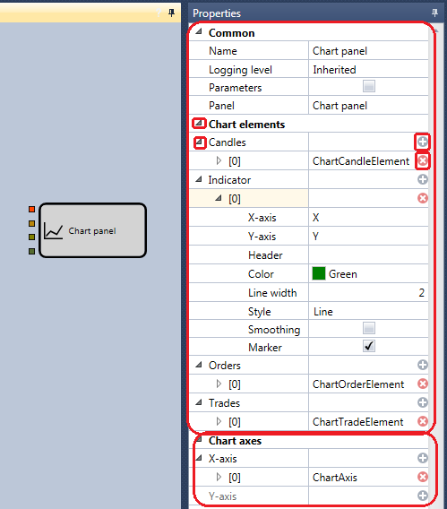Edit the Panel field value Chart panel
This screenshot has height=509, width=447.
(368, 105)
